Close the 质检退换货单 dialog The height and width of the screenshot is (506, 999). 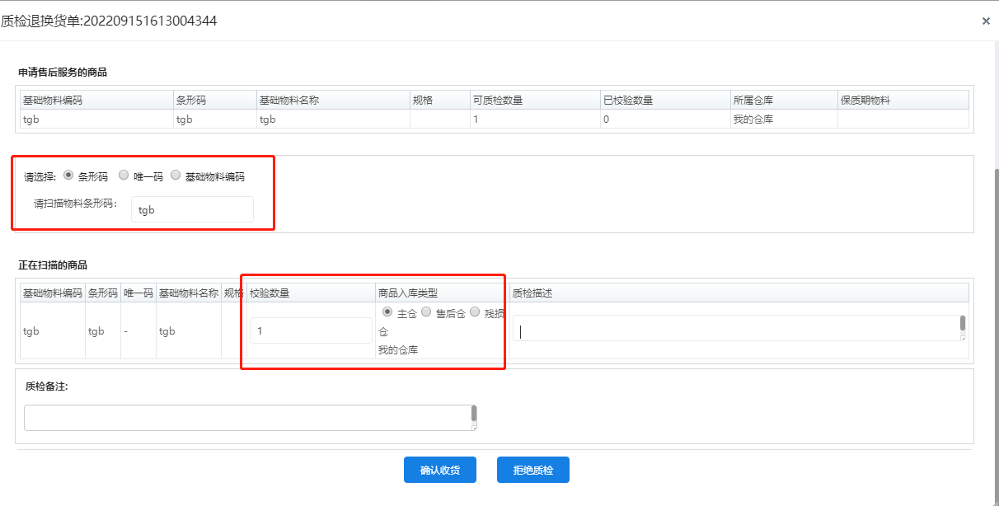(986, 21)
